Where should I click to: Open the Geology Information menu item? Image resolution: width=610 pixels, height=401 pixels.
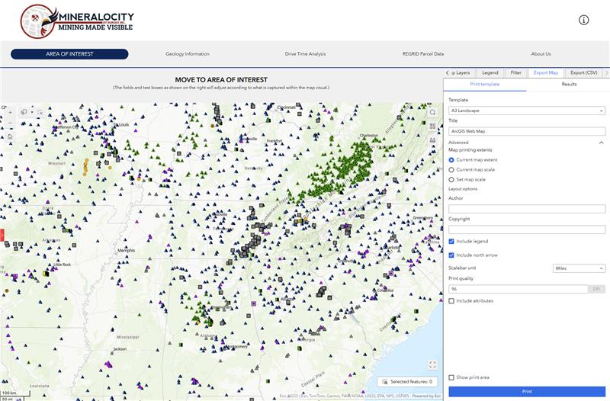[187, 54]
